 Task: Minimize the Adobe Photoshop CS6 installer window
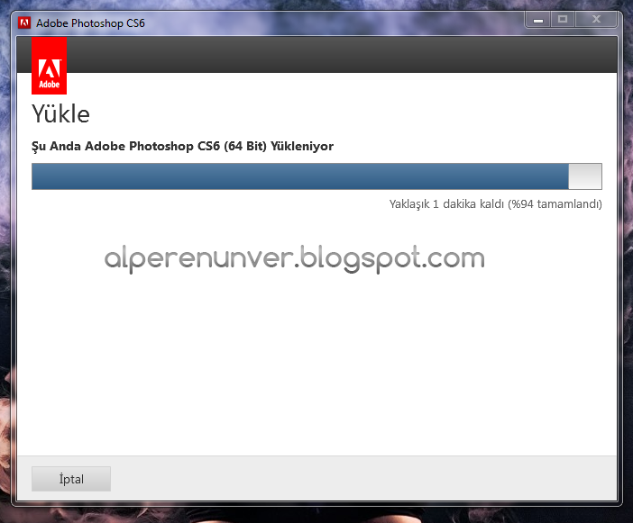[537, 19]
